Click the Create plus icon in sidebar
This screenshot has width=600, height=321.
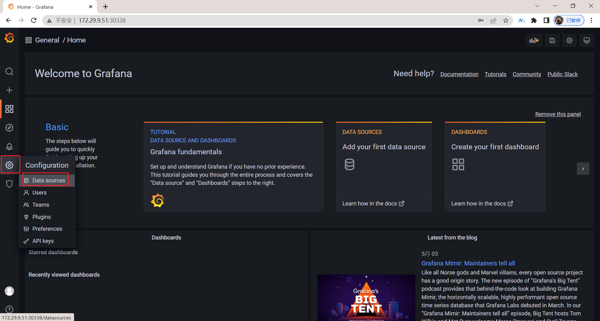[x=9, y=90]
